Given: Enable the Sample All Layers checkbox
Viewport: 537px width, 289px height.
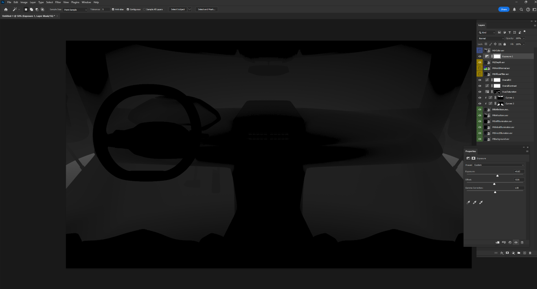Looking at the screenshot, I should pyautogui.click(x=144, y=9).
